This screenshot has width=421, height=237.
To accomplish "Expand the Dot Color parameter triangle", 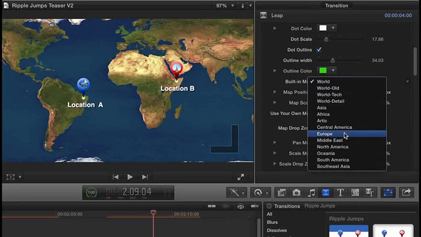I will 274,28.
